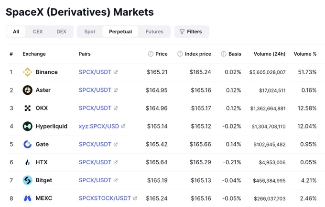The image size is (325, 207).
Task: Click the Index price info icon
Action: pyautogui.click(x=180, y=54)
